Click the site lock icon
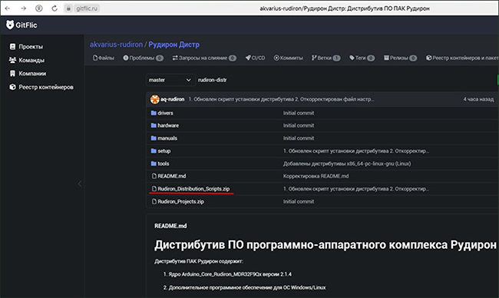Viewport: 499px width, 298px height. (68, 8)
